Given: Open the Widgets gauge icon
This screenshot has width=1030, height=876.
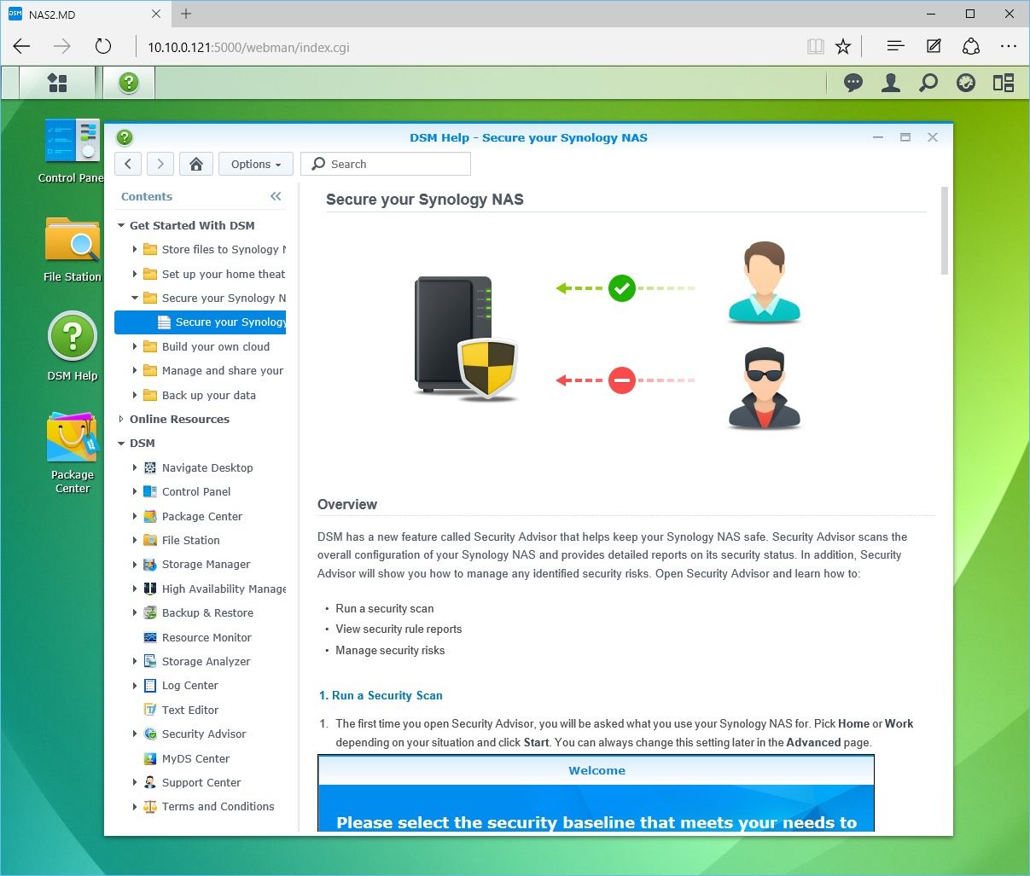Looking at the screenshot, I should (x=966, y=83).
